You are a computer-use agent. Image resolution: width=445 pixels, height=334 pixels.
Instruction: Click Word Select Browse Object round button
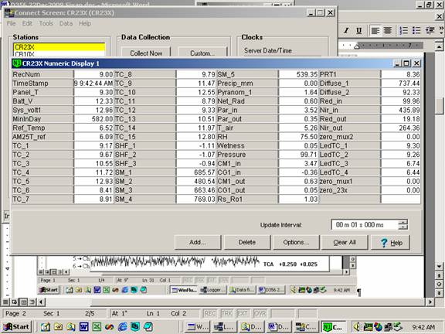coord(439,284)
